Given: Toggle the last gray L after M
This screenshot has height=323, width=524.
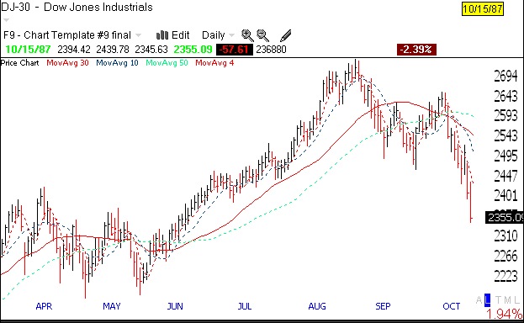Looking at the screenshot, I should pyautogui.click(x=517, y=299).
